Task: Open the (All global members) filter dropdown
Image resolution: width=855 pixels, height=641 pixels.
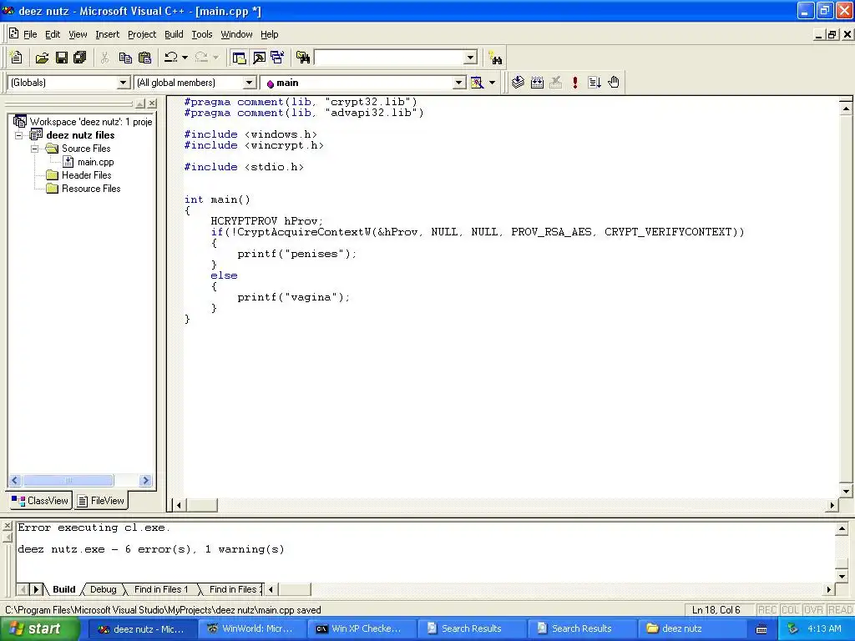Action: tap(249, 83)
